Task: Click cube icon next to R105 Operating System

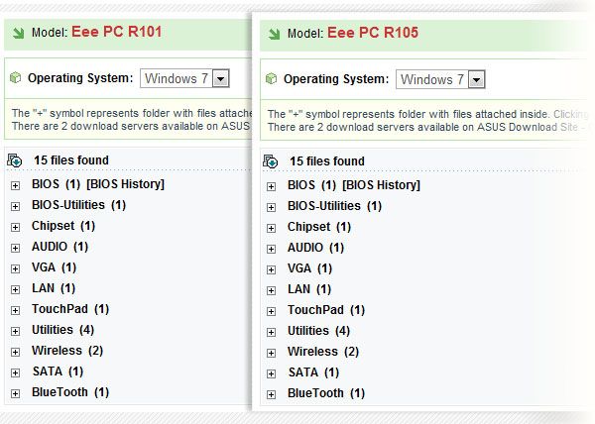Action: pyautogui.click(x=272, y=79)
